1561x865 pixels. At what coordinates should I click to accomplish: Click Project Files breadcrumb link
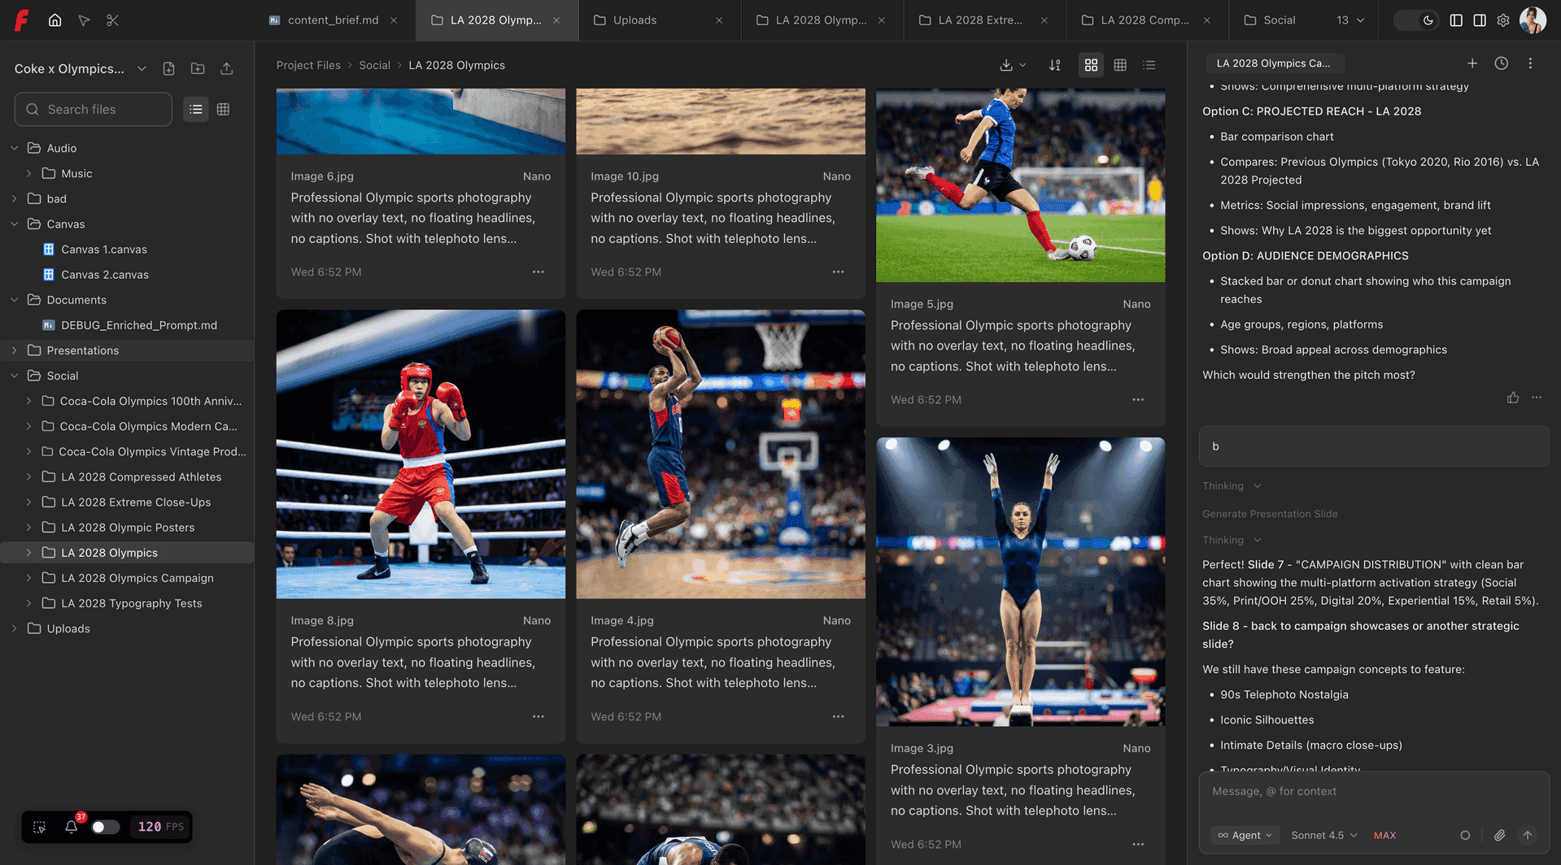(x=308, y=65)
